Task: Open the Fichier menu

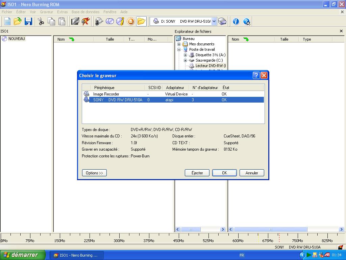Action: coord(7,12)
